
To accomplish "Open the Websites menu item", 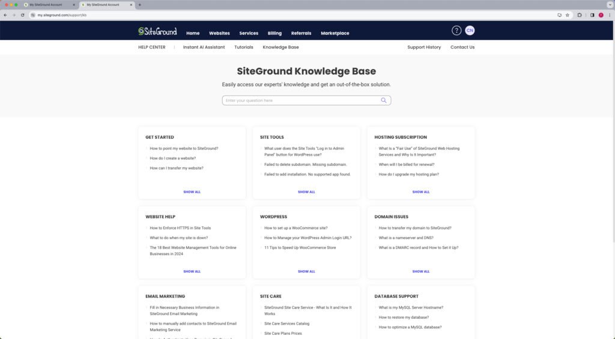I will [x=219, y=33].
